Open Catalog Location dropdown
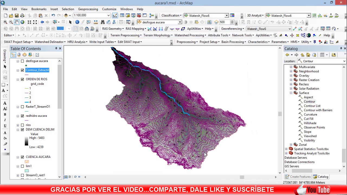347x195 pixels. tap(344, 61)
